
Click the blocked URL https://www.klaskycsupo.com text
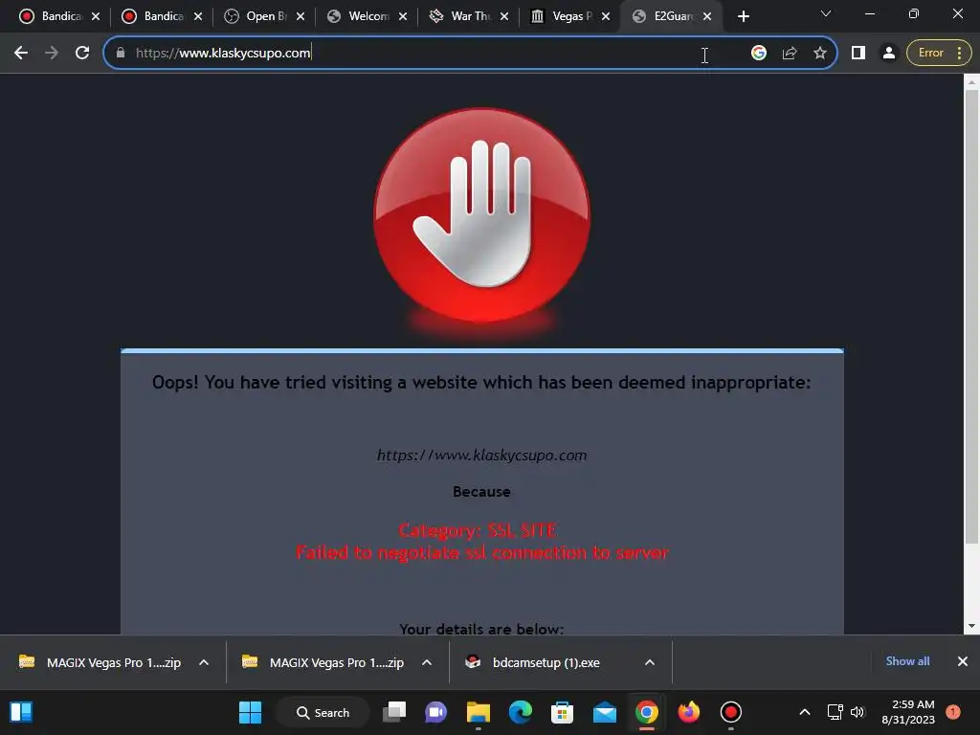[x=482, y=455]
